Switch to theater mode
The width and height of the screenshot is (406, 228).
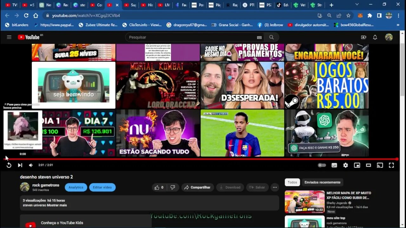(369, 165)
